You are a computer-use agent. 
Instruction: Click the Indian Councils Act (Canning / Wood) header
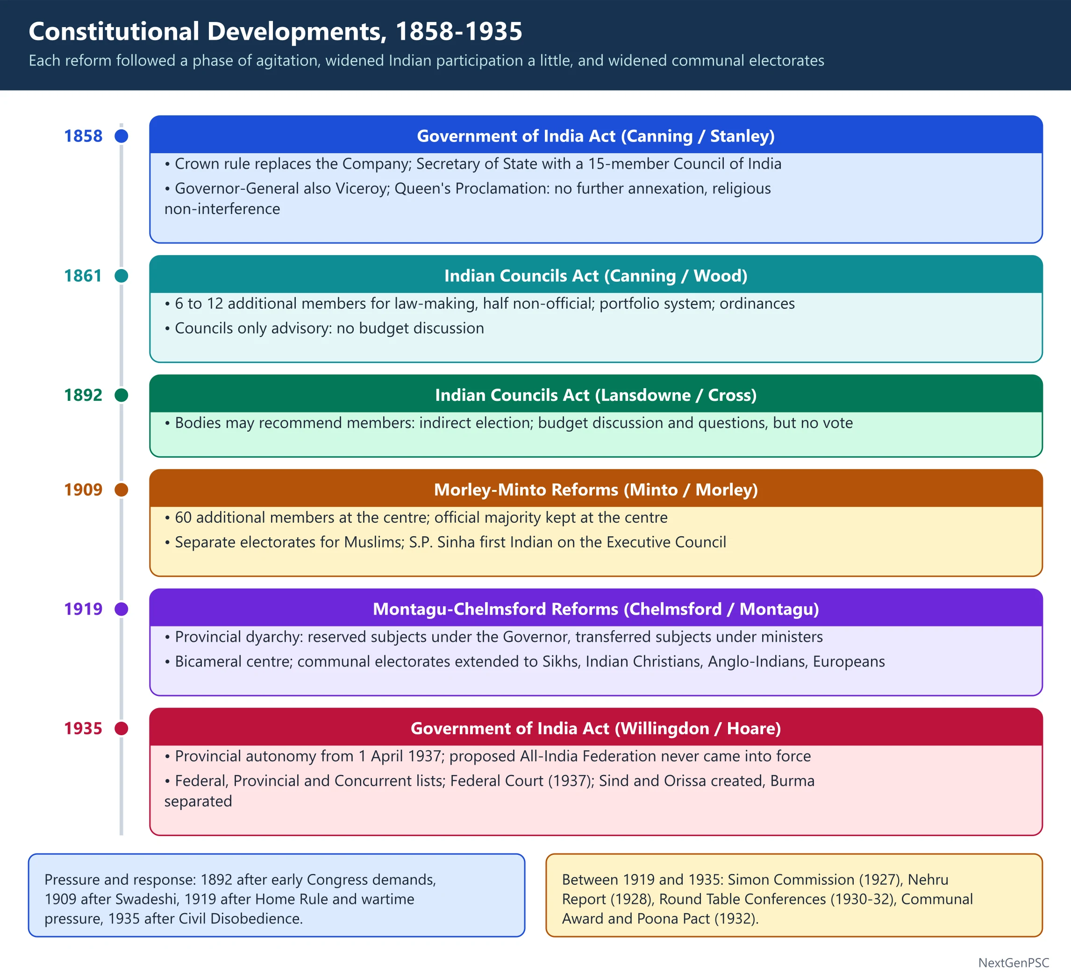[x=596, y=275]
